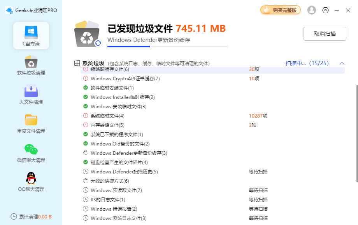Select 内存转储文件(5) row

(x=212, y=125)
